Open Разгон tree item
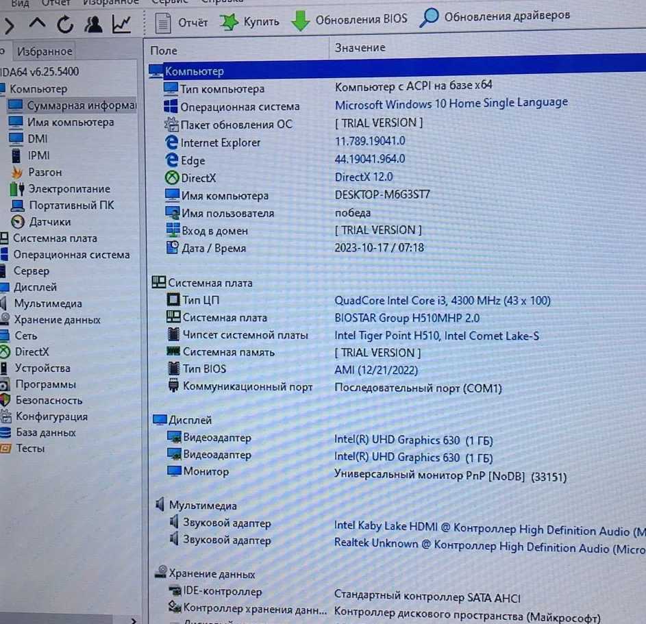 tap(37, 172)
